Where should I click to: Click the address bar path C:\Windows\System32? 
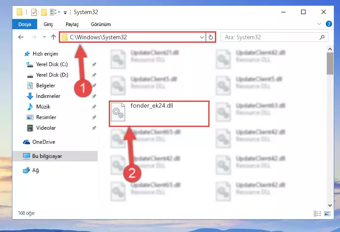point(98,37)
